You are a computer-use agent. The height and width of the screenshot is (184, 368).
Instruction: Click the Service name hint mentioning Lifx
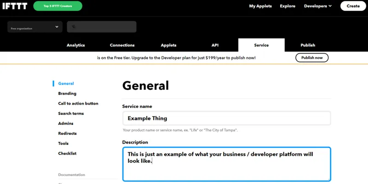180,130
